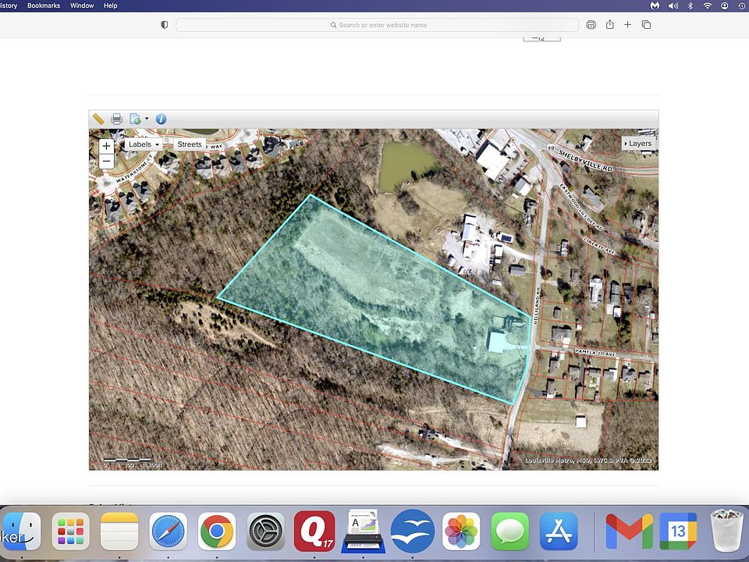
Task: Open the map info icon
Action: click(x=161, y=119)
